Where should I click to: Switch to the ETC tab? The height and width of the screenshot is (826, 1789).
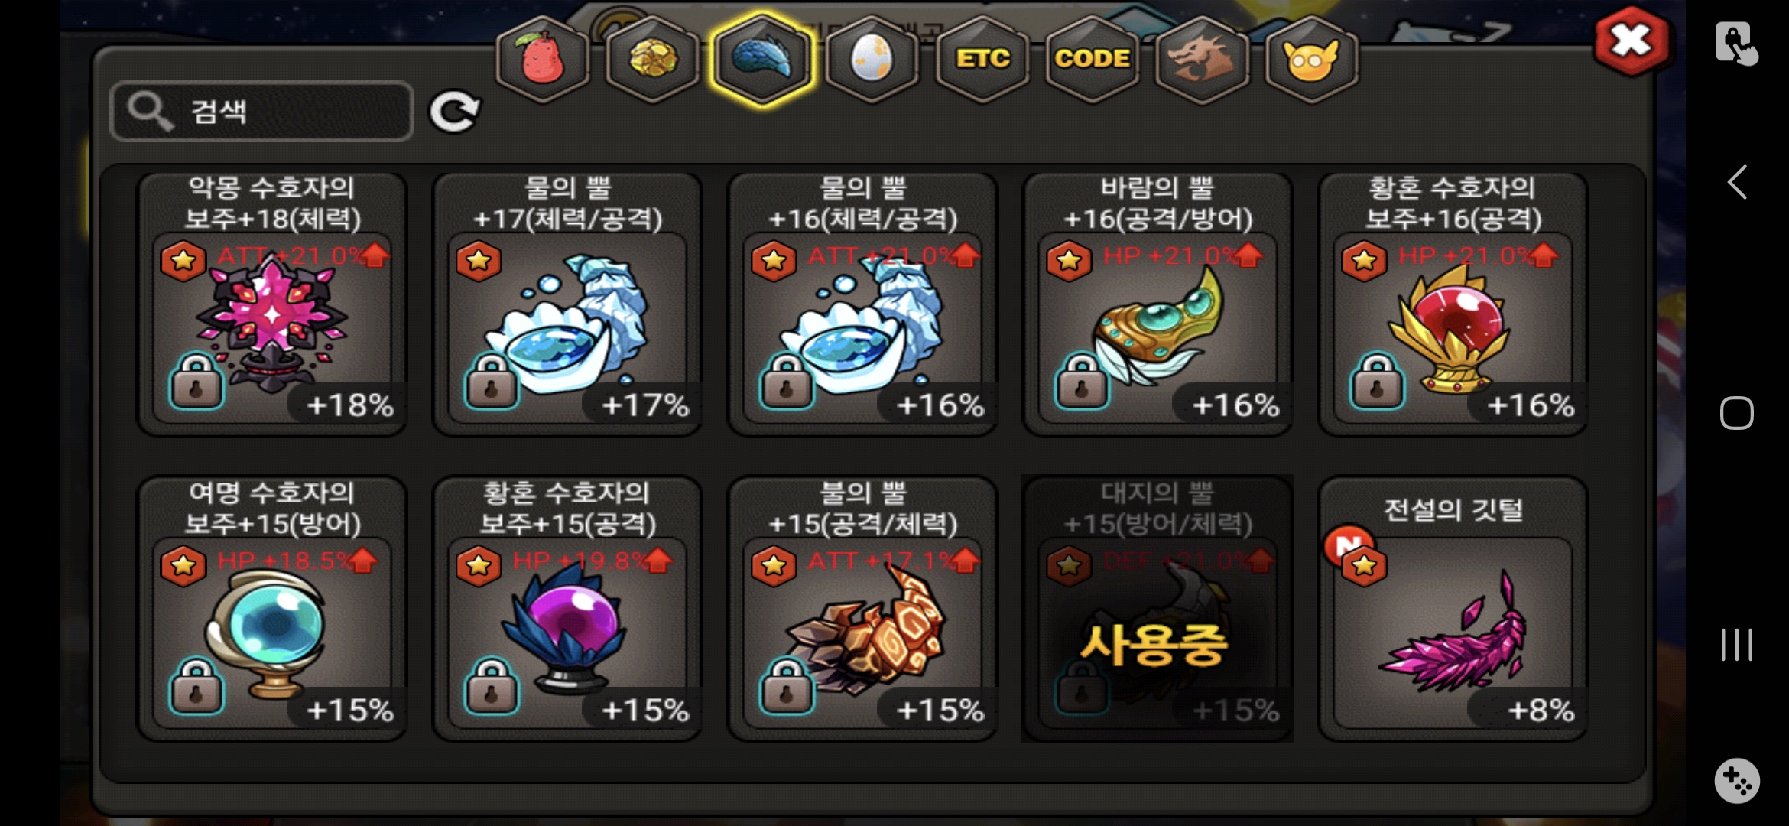[982, 59]
